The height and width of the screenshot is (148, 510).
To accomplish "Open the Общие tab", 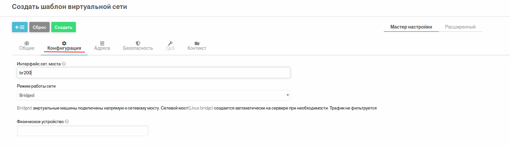I will tap(27, 46).
